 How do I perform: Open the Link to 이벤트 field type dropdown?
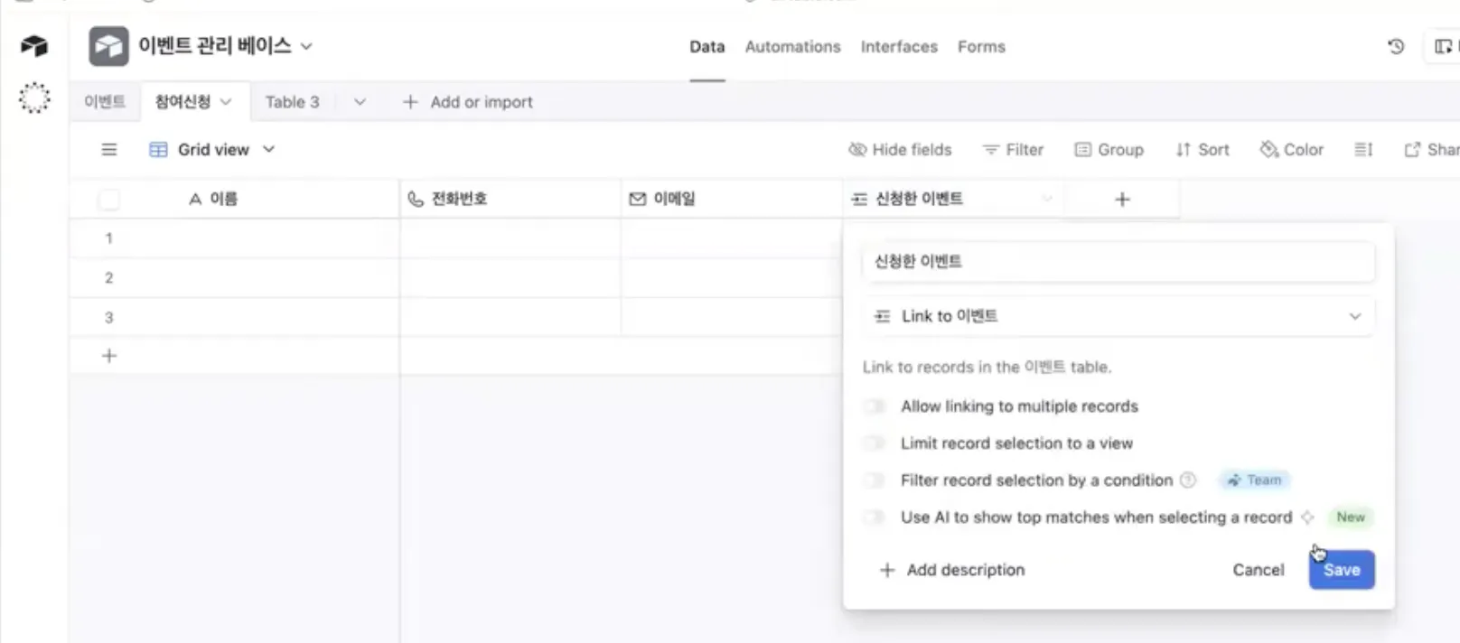tap(1118, 316)
